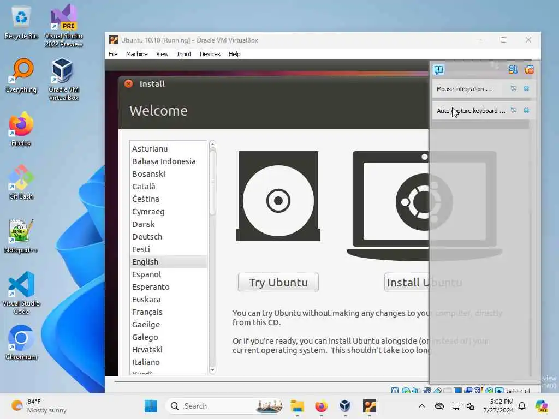Select Deutsch in the language list
This screenshot has height=419, width=559.
pos(168,237)
